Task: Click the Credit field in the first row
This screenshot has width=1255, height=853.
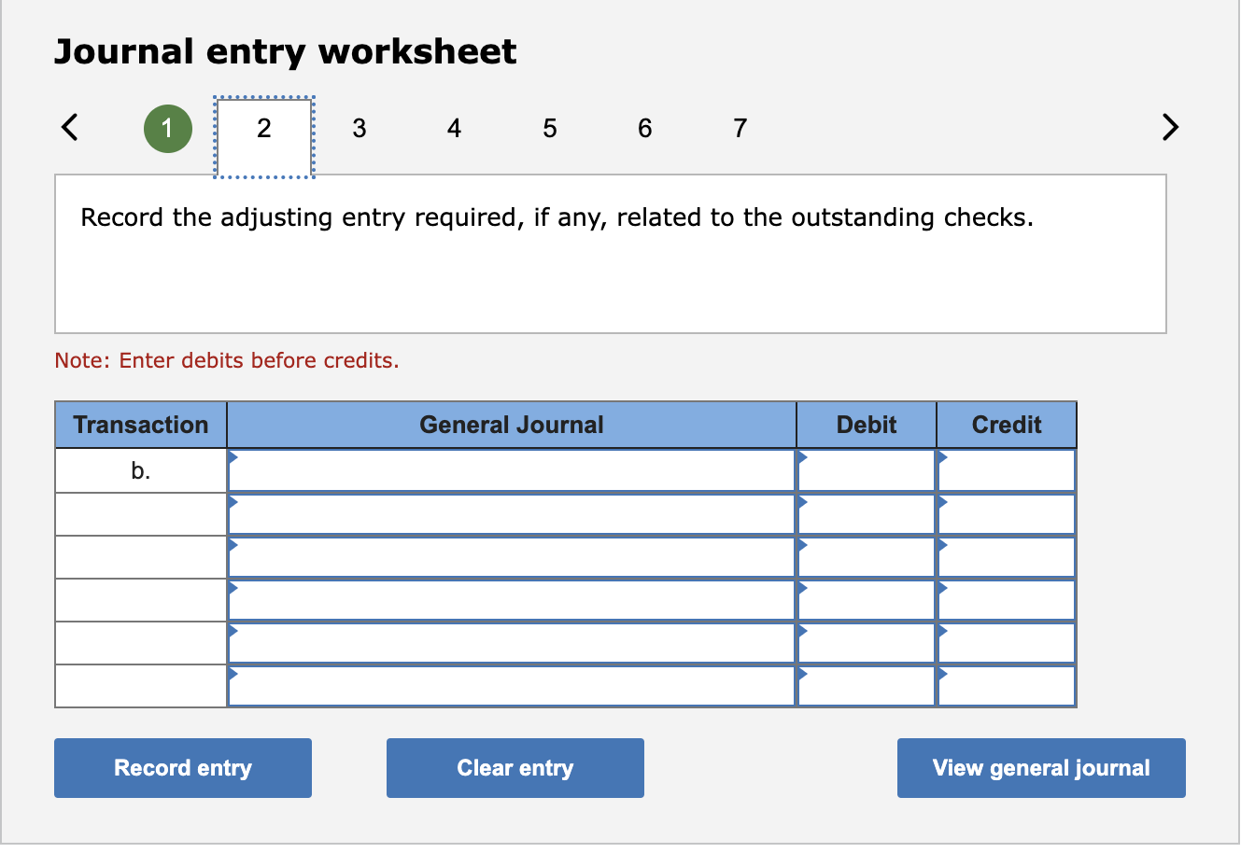Action: coord(1005,469)
